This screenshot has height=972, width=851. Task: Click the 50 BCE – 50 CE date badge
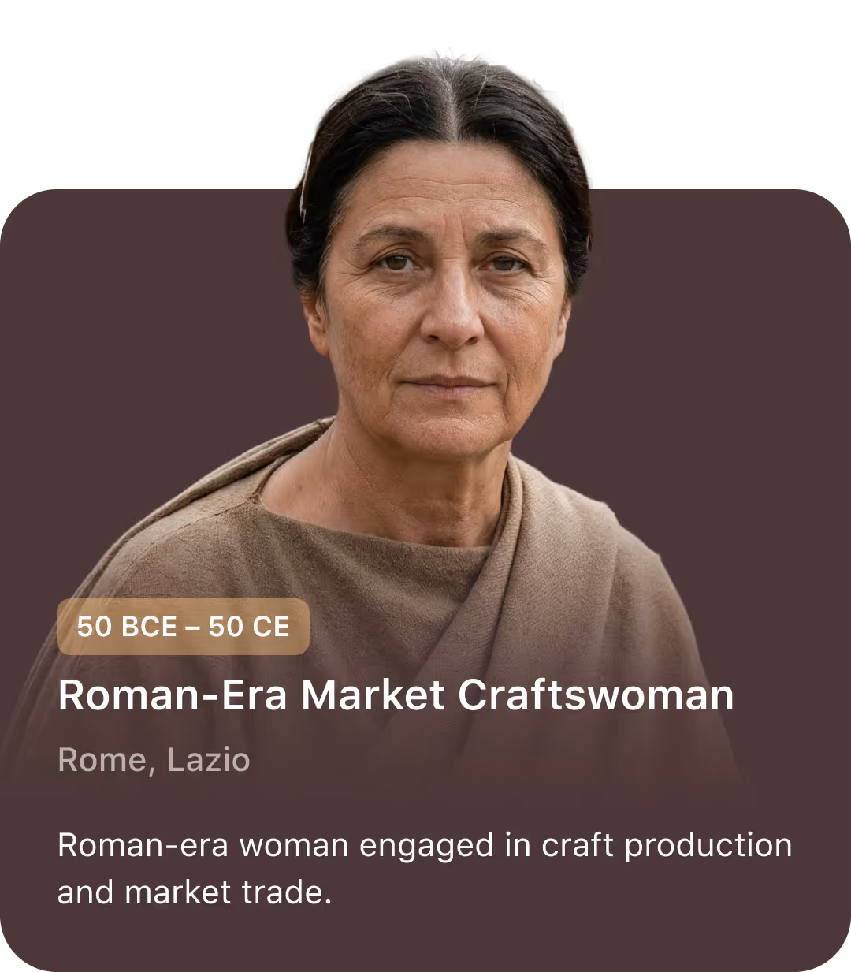[x=183, y=627]
